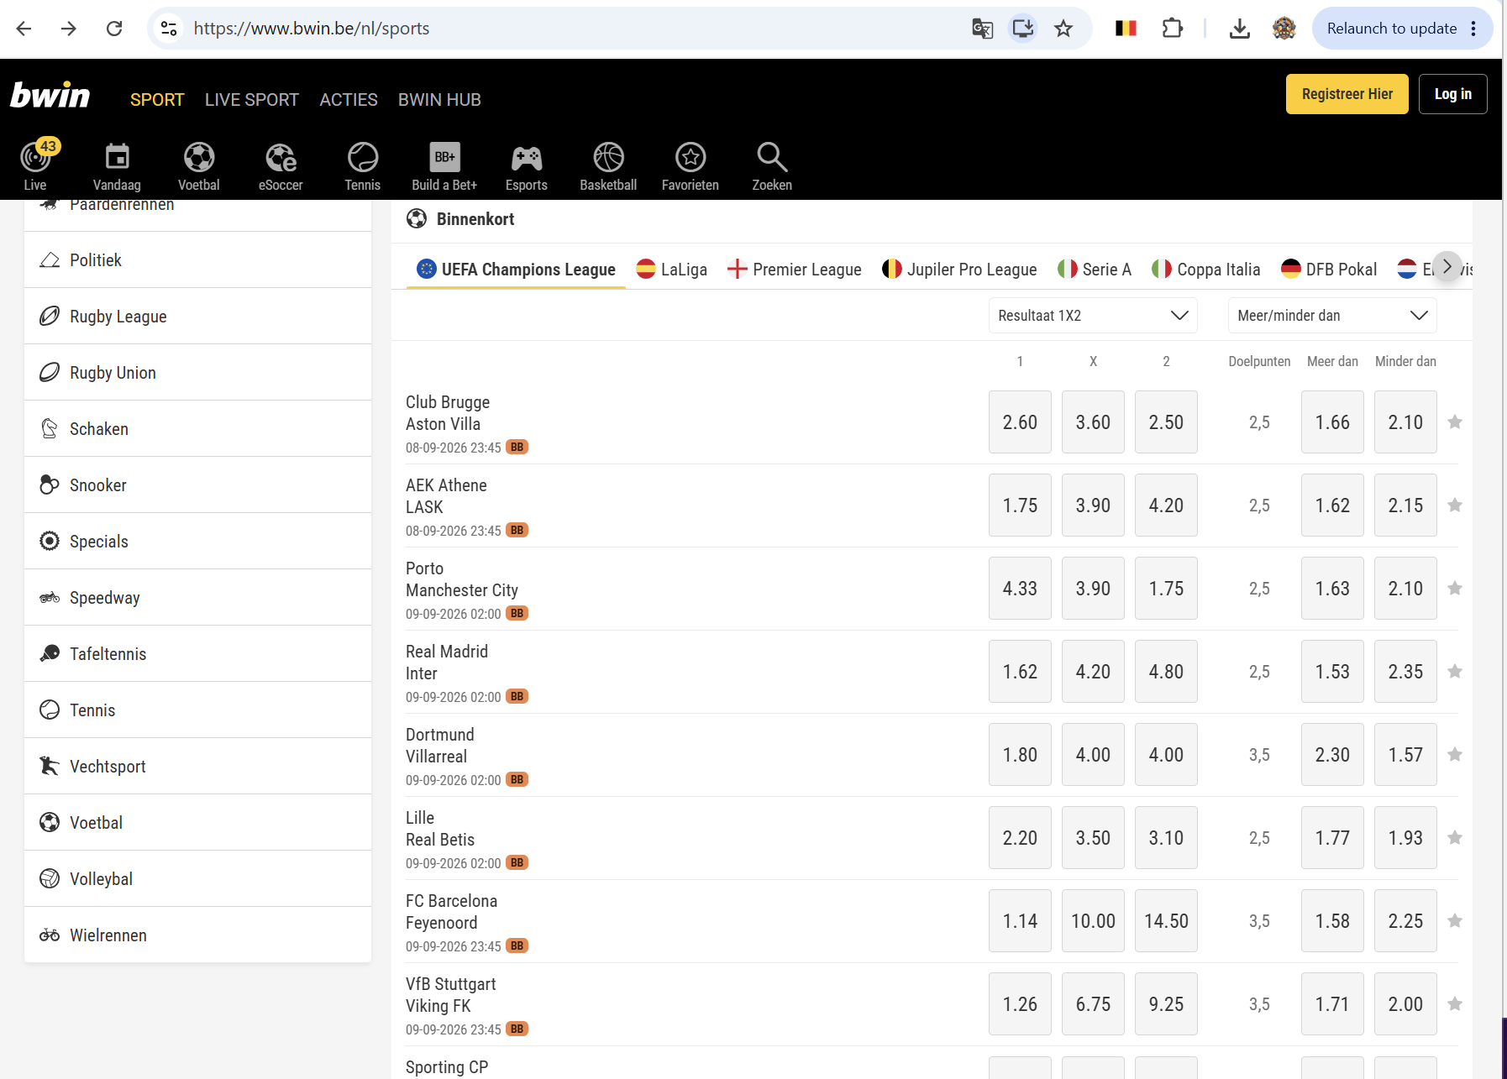Bet on Club Brugge win at 2.60
1507x1079 pixels.
click(1020, 422)
